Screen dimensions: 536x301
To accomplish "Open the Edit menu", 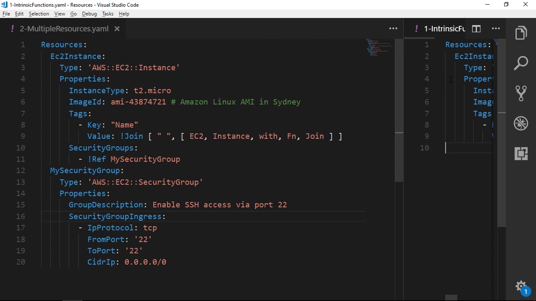I will pyautogui.click(x=19, y=14).
